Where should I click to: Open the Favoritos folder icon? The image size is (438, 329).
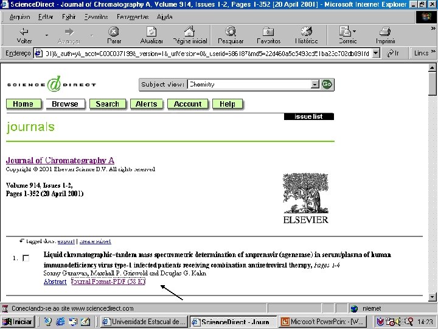pyautogui.click(x=268, y=32)
